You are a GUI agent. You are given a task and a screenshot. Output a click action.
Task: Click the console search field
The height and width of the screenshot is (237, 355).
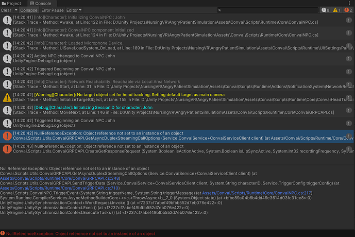(x=267, y=10)
